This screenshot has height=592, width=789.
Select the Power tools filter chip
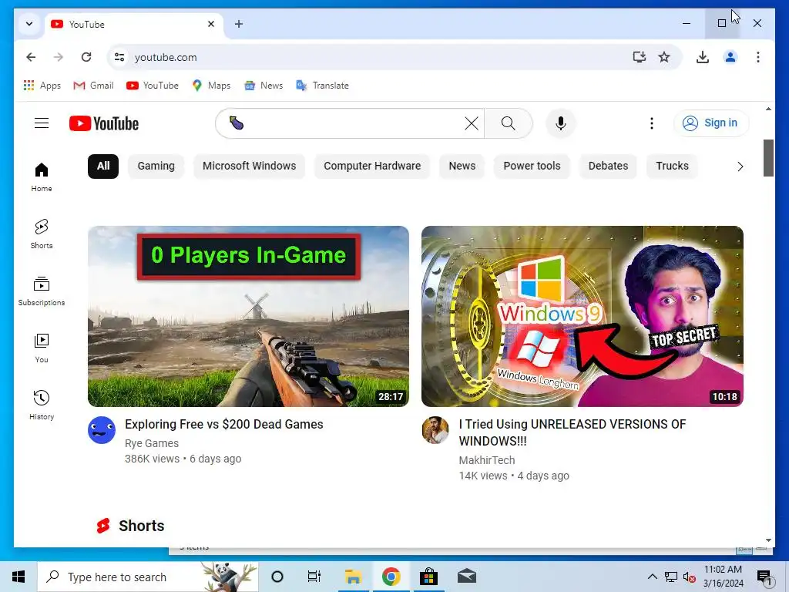(x=532, y=166)
